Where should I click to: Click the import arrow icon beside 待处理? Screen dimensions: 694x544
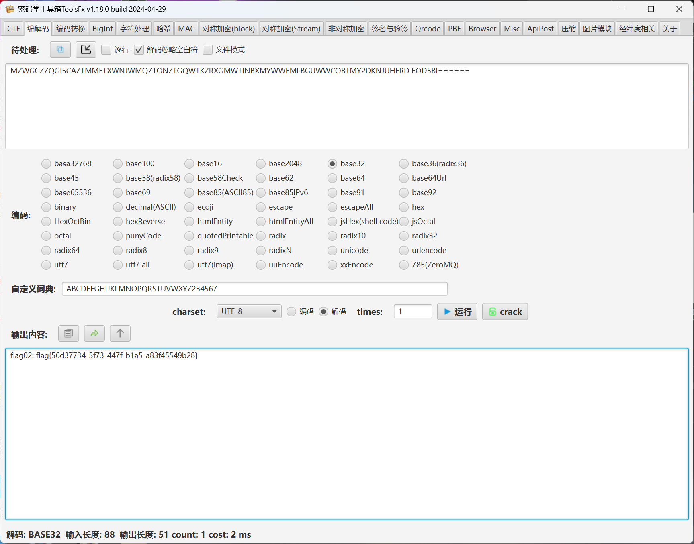coord(86,50)
